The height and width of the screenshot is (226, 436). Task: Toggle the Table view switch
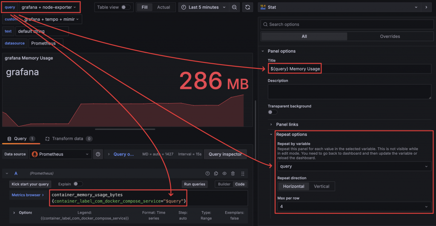pyautogui.click(x=126, y=7)
